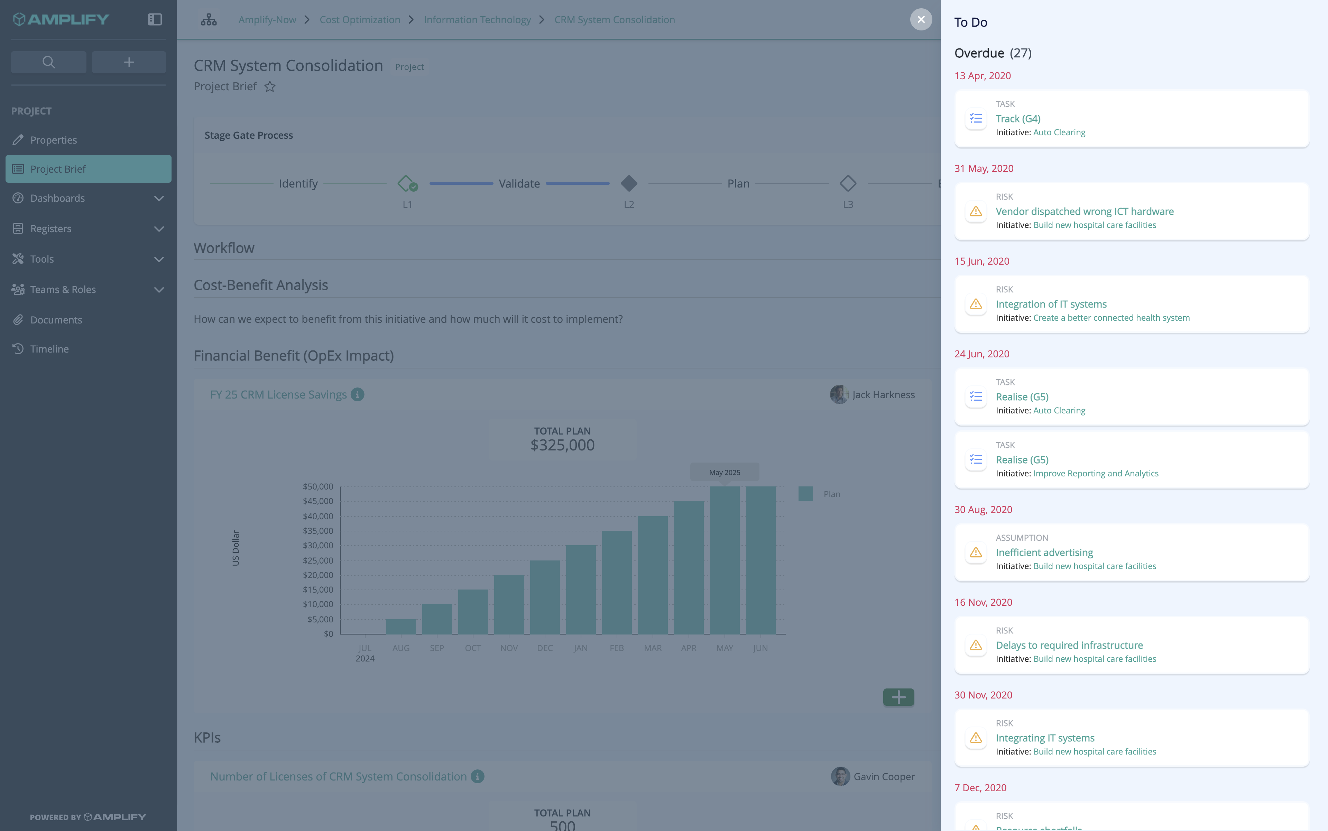Show info for Number of Licenses KPI
This screenshot has width=1328, height=831.
[x=478, y=777]
